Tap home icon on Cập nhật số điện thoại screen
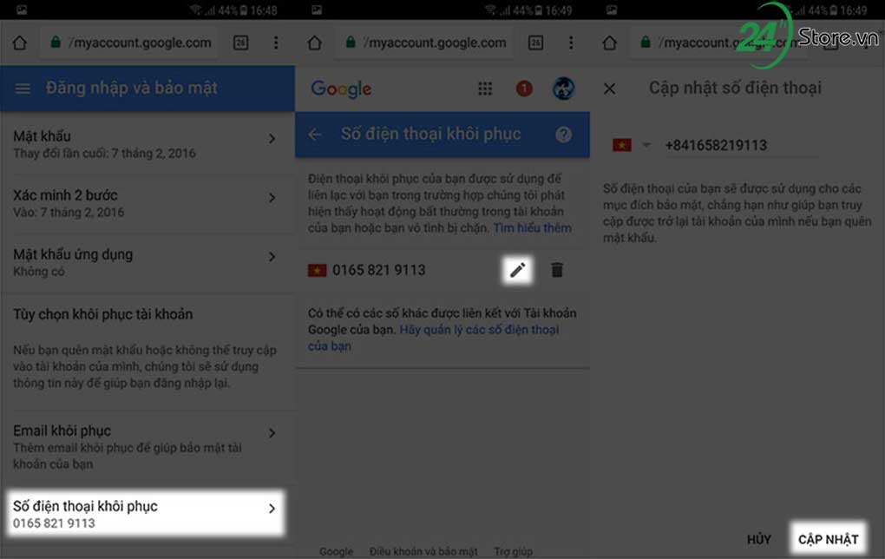 [x=610, y=43]
